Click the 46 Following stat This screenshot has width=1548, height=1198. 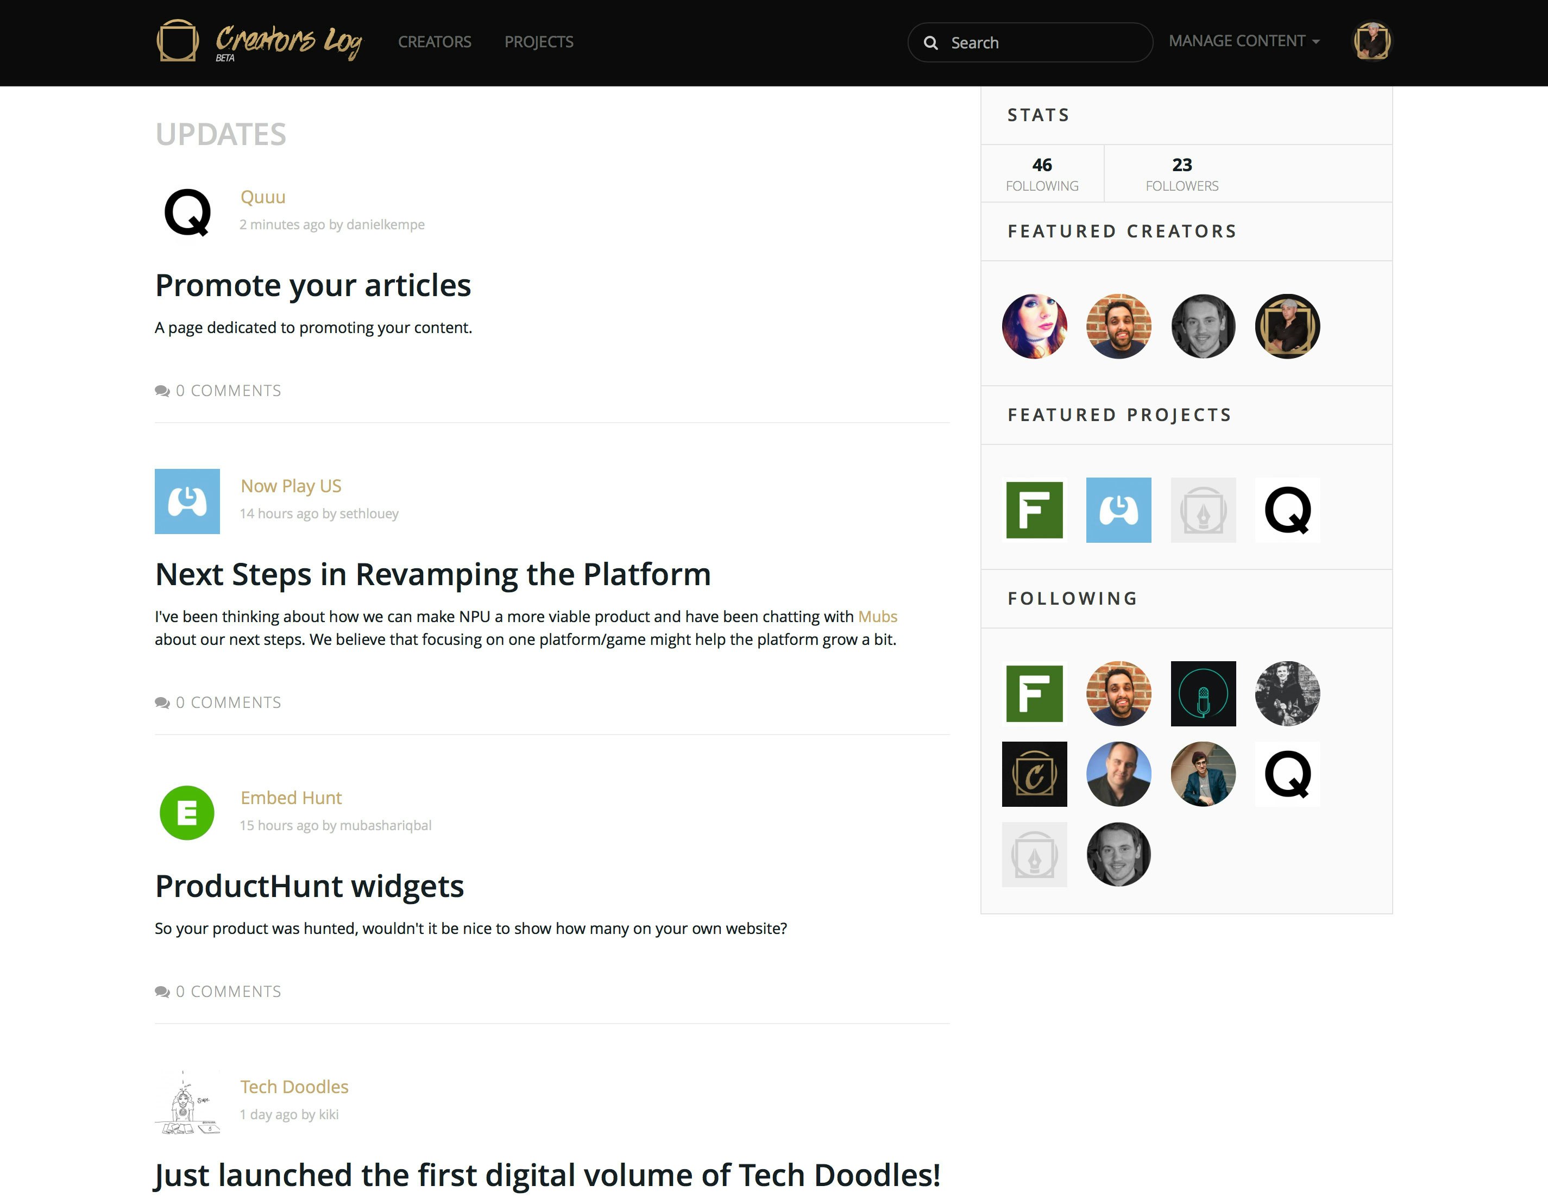point(1042,173)
